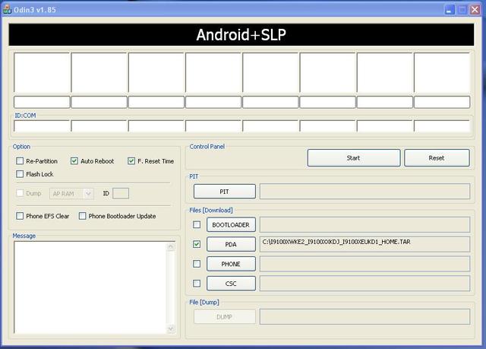Viewport: 486px width, 349px height.
Task: Click the PDA file button
Action: tap(231, 245)
